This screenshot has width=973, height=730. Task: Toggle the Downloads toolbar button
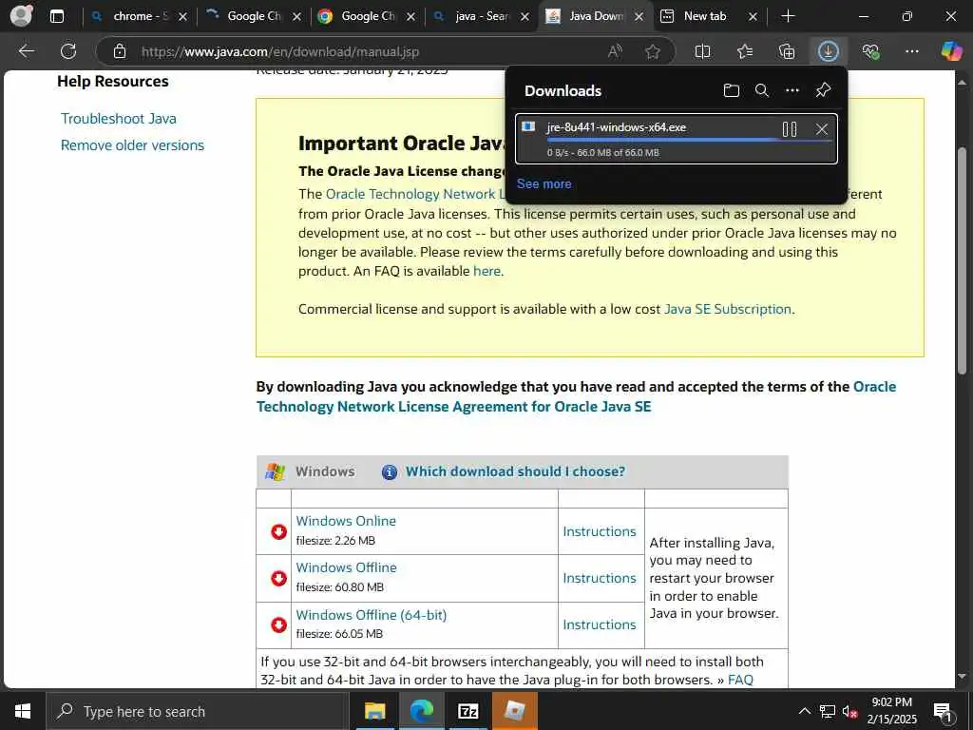coord(829,51)
